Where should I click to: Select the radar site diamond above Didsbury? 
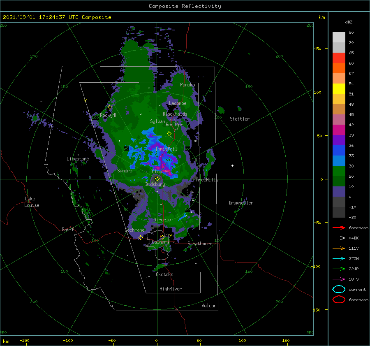157,179
